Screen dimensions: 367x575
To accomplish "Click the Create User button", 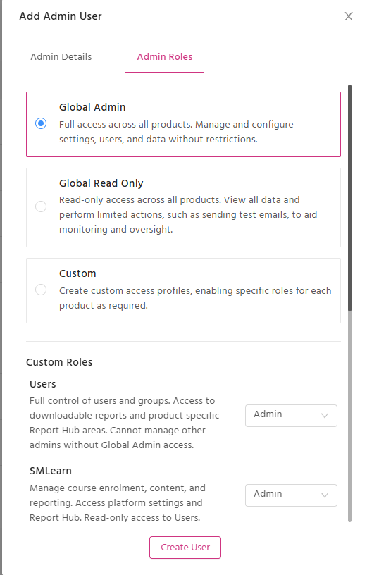I will point(185,547).
